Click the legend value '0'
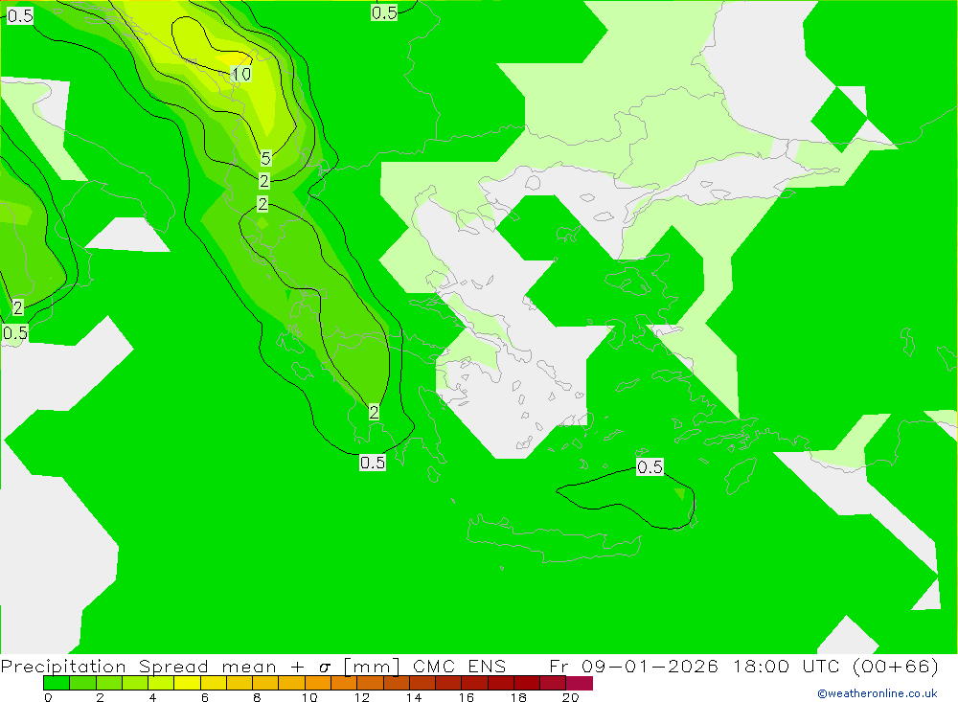 click(x=48, y=697)
